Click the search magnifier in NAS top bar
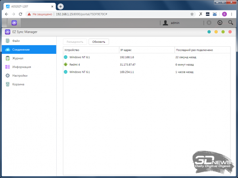The width and height of the screenshot is (238, 178). pyautogui.click(x=230, y=23)
